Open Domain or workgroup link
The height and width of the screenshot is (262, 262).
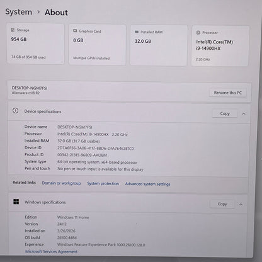coord(61,183)
